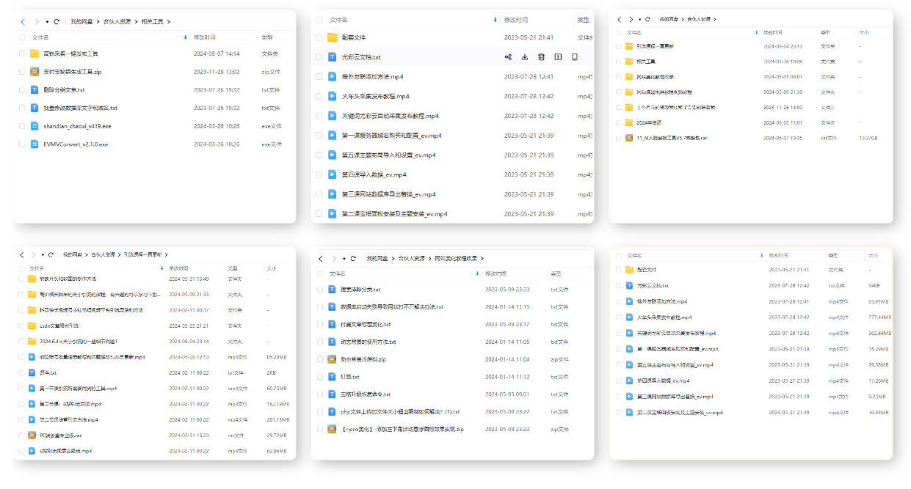Download 尤彩云文档.txt using the row download icon
911x489 pixels.
(x=525, y=57)
